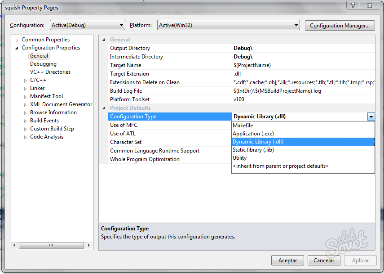Click the help question mark button
Image resolution: width=384 pixels, height=274 pixels.
[353, 5]
